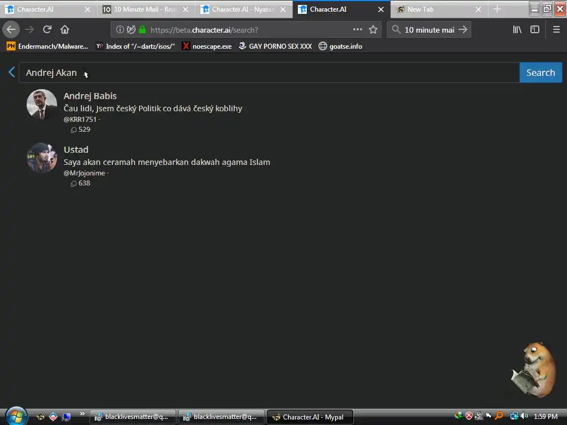Screen dimensions: 567x425
Task: Click the second quick launch icon
Action: coord(53,417)
